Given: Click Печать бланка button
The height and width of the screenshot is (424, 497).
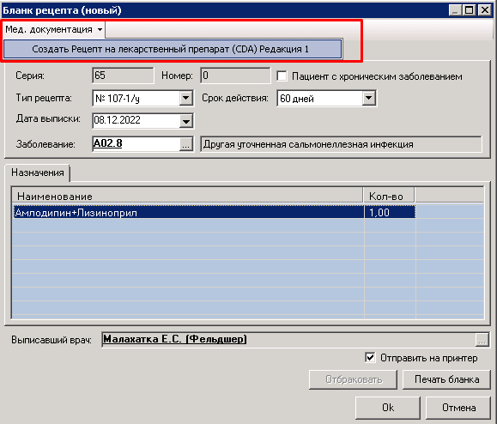Looking at the screenshot, I should point(446,379).
